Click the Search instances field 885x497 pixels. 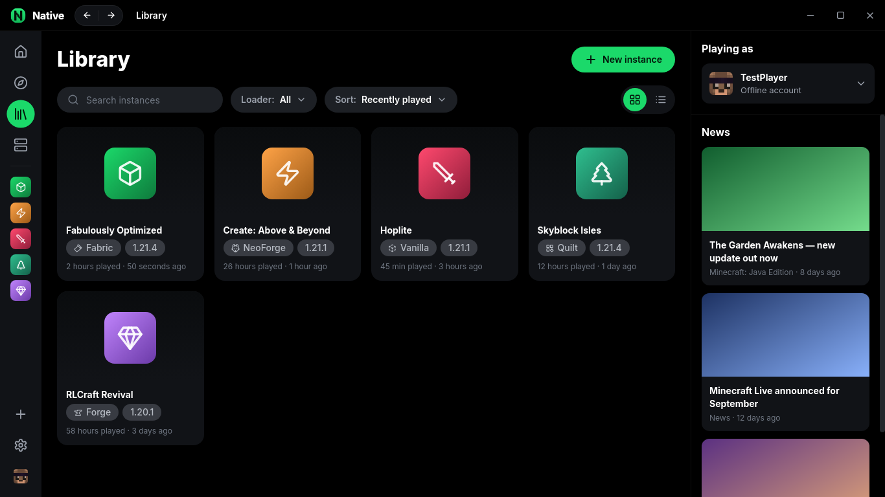point(140,100)
